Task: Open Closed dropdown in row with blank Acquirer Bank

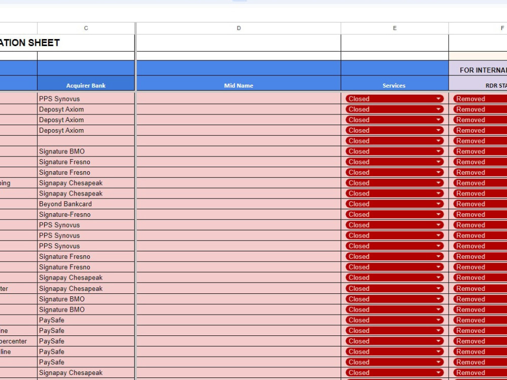Action: [x=394, y=141]
